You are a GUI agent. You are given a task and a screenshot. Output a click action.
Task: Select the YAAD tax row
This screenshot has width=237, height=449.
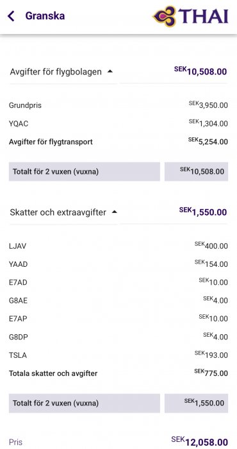pyautogui.click(x=118, y=264)
